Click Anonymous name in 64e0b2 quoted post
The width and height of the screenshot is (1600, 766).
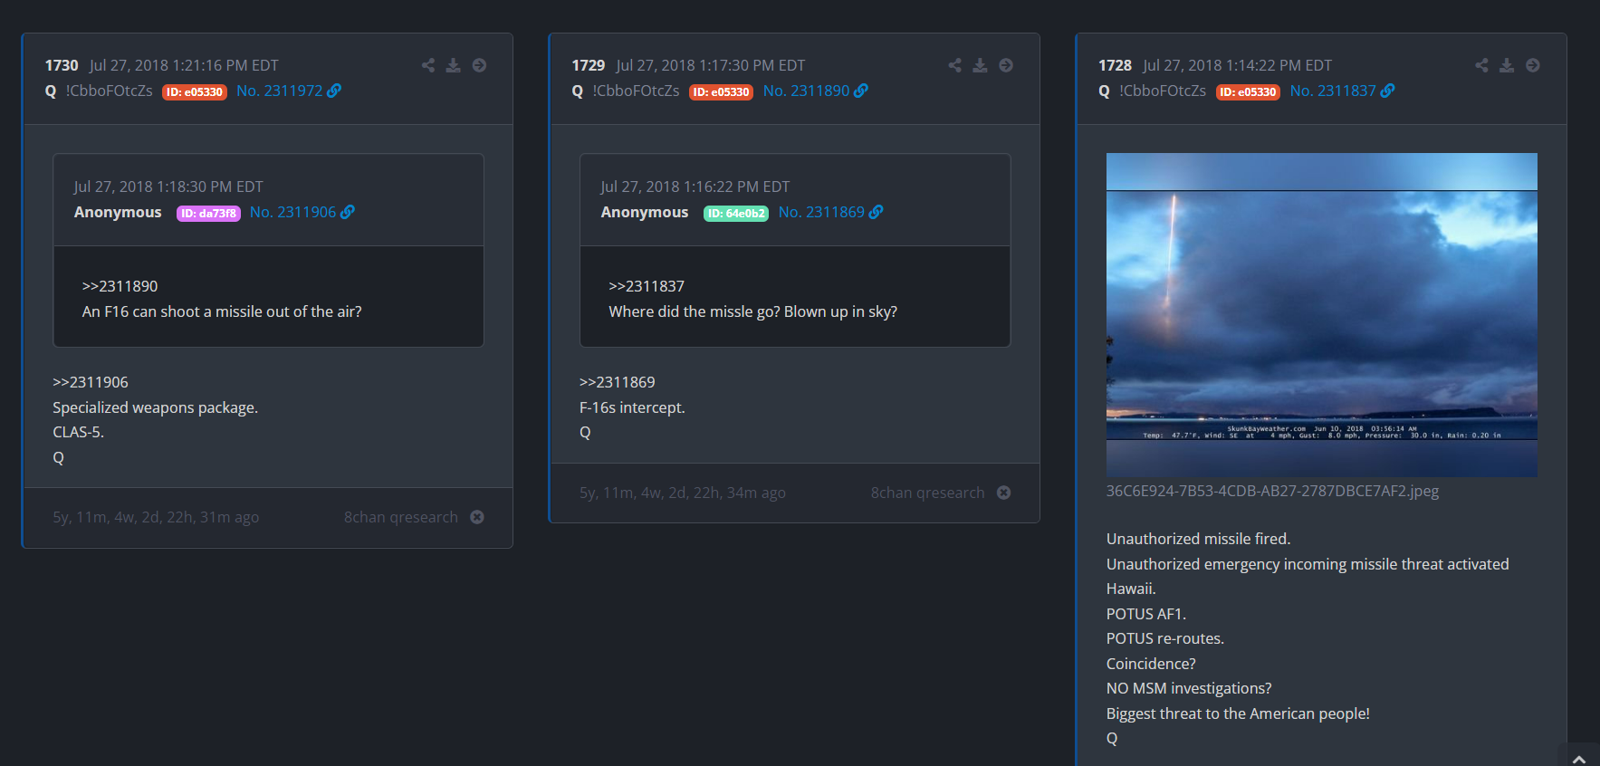645,212
